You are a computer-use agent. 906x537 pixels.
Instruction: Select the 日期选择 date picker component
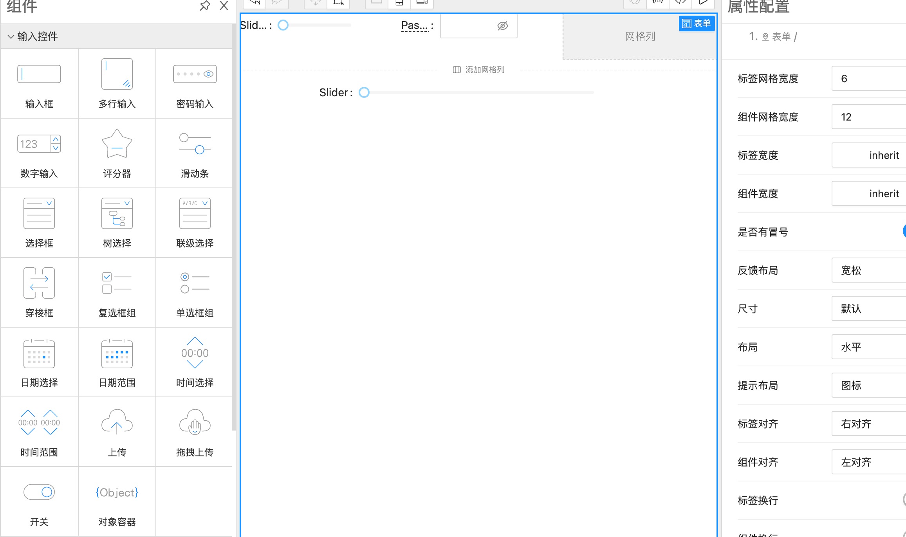[x=39, y=362]
